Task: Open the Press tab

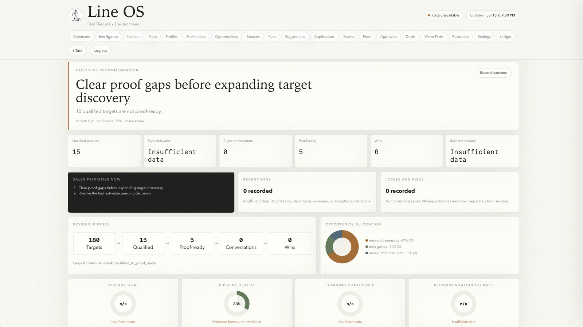Action: point(153,37)
